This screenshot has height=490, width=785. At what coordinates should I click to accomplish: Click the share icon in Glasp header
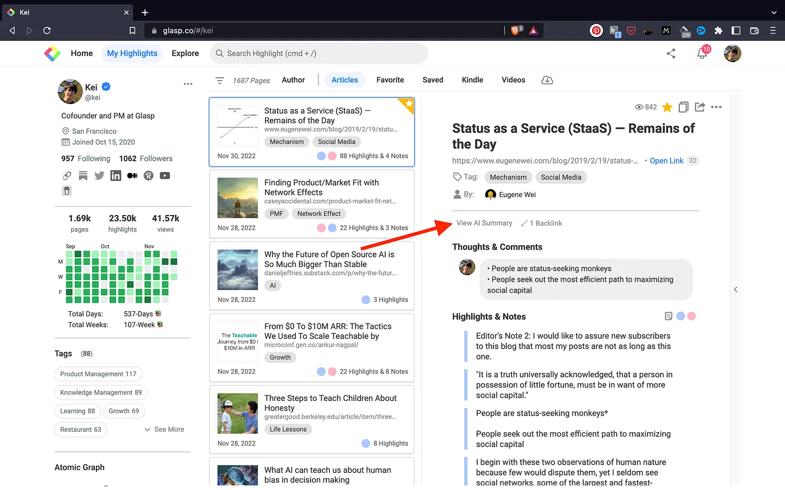point(671,53)
